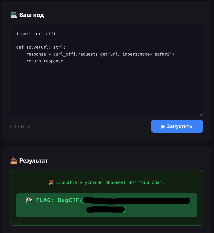
Task: Click the Ctrl + Enter shortcut hint
Action: [x=20, y=127]
